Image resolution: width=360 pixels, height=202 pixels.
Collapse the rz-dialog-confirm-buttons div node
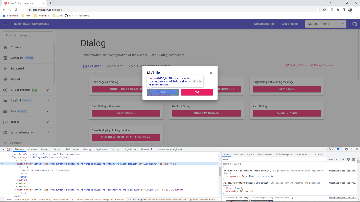coord(13,157)
